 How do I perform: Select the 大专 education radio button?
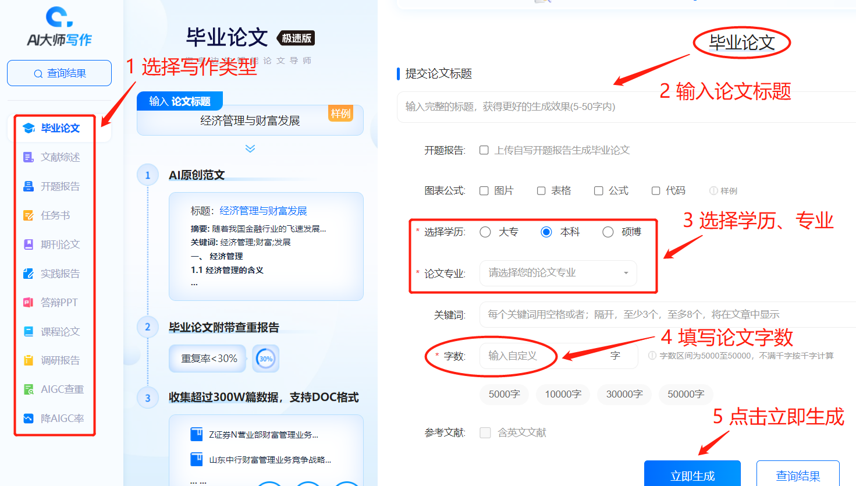pos(485,232)
